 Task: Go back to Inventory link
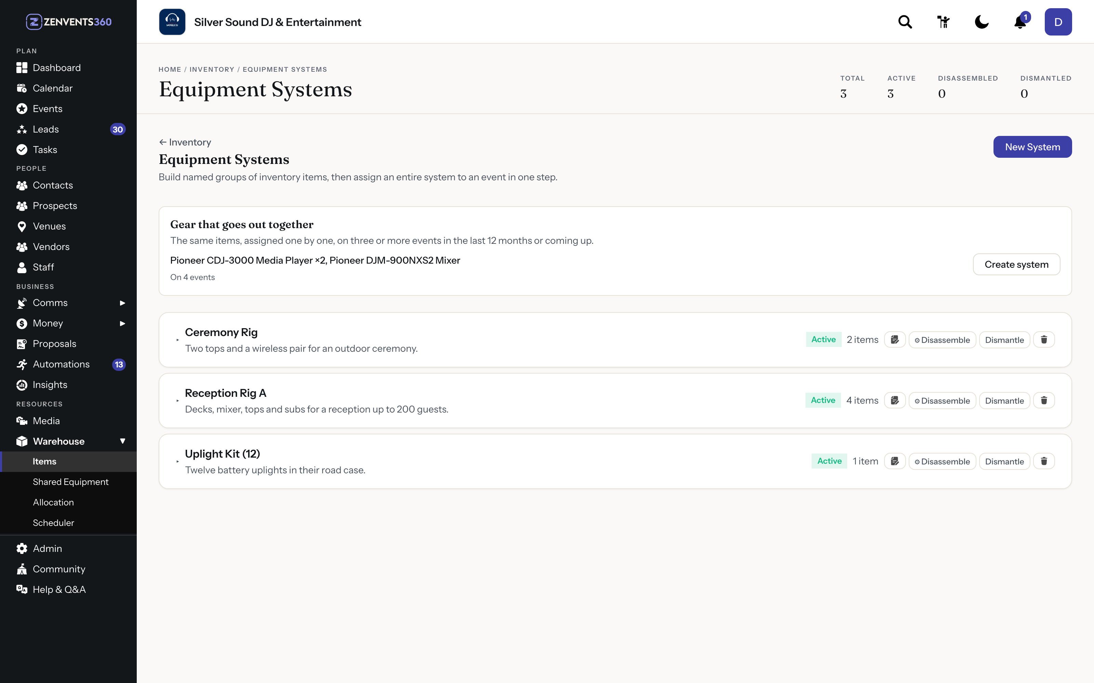pyautogui.click(x=185, y=142)
